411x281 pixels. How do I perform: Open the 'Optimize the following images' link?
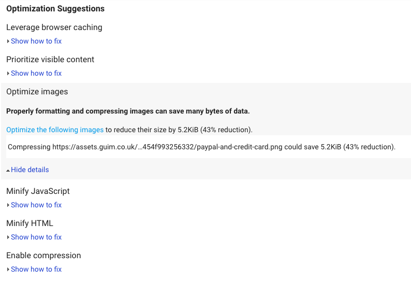click(x=55, y=130)
